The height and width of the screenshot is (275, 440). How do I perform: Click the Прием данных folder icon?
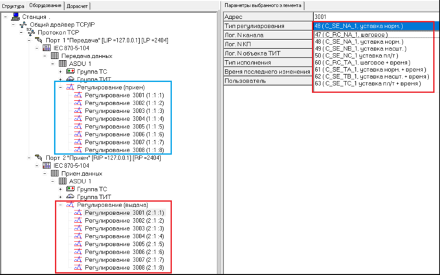[x=55, y=174]
